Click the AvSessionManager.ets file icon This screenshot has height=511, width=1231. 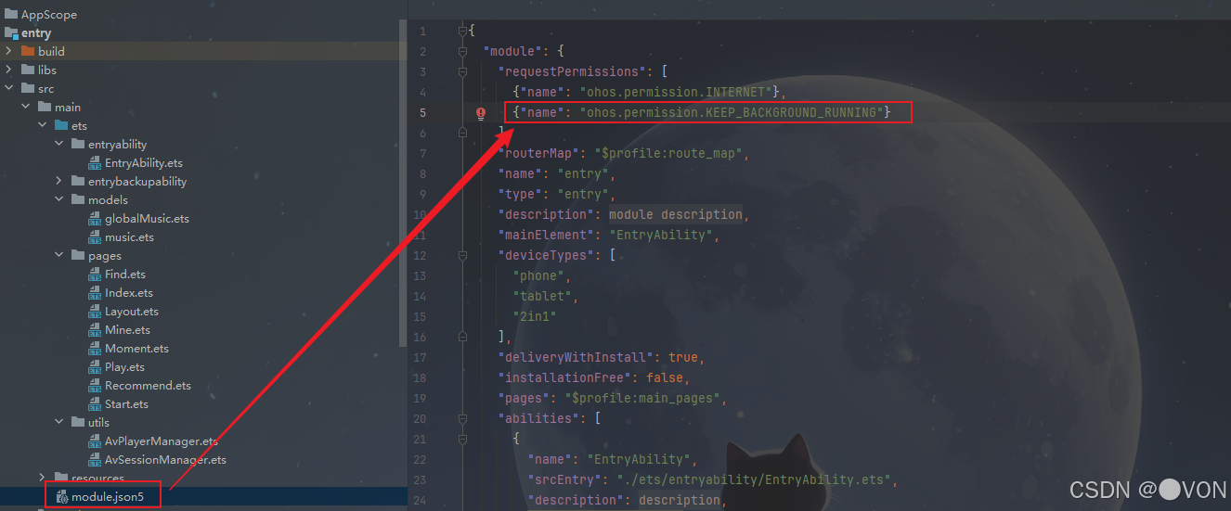95,460
